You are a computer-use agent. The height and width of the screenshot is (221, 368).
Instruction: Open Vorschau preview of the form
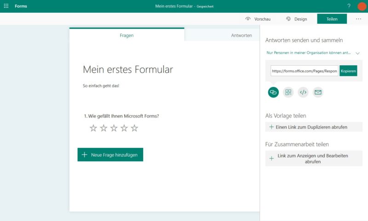[258, 19]
